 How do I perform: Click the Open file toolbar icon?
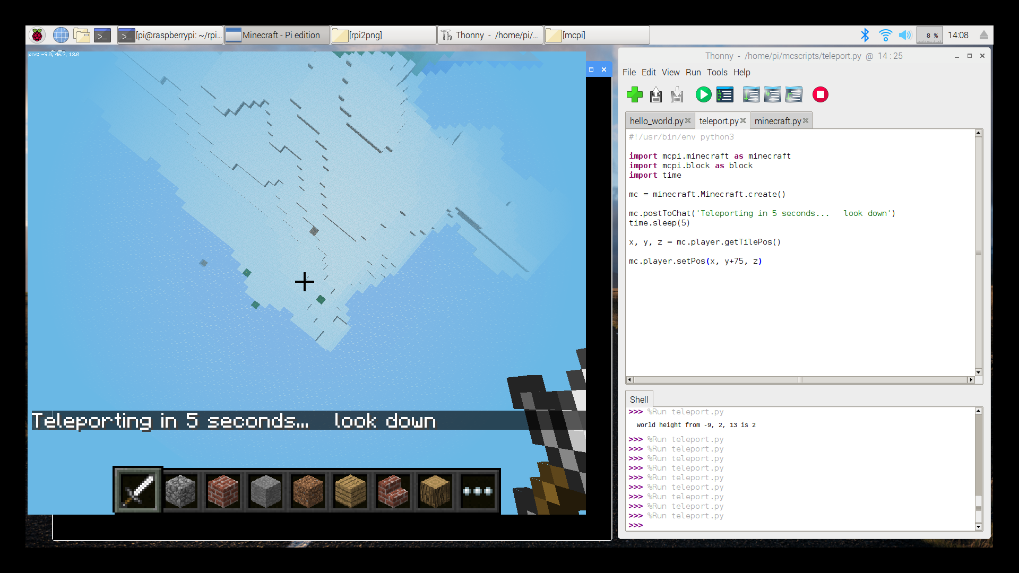pyautogui.click(x=656, y=95)
